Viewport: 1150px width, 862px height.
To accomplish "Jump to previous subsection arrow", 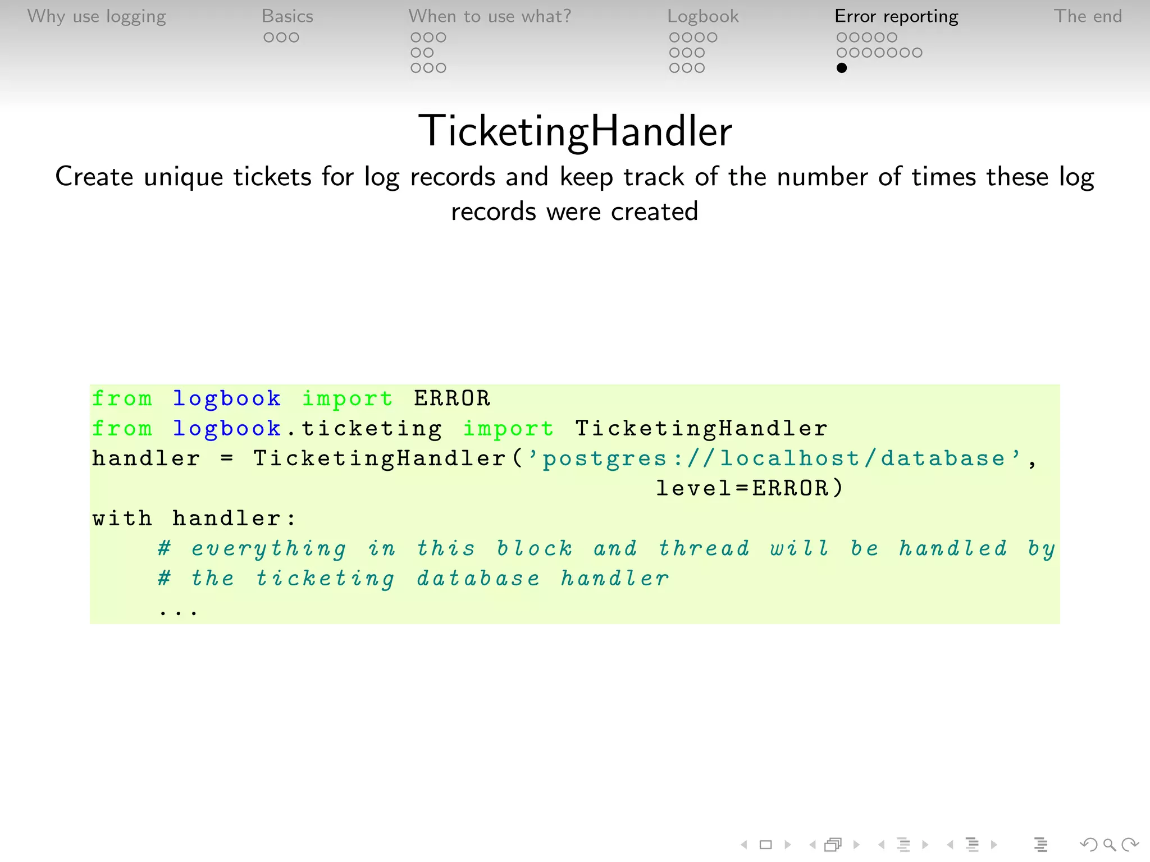I will [x=881, y=845].
